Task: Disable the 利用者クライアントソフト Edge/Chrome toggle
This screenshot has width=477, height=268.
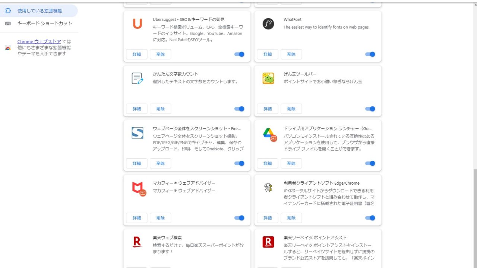Action: coord(370,218)
